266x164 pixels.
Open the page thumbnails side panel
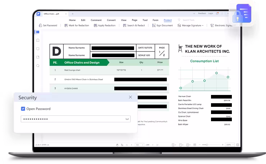click(38, 32)
